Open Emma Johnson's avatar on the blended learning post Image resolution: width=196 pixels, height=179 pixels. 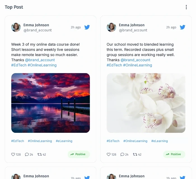pyautogui.click(x=111, y=27)
